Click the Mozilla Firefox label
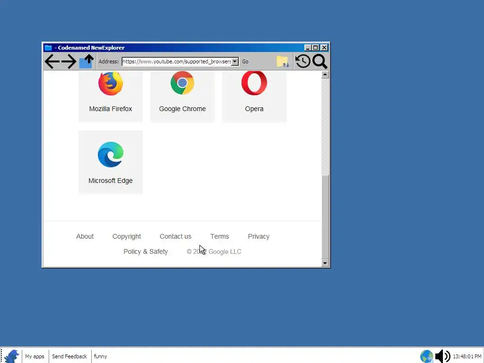The image size is (484, 363). click(x=111, y=109)
